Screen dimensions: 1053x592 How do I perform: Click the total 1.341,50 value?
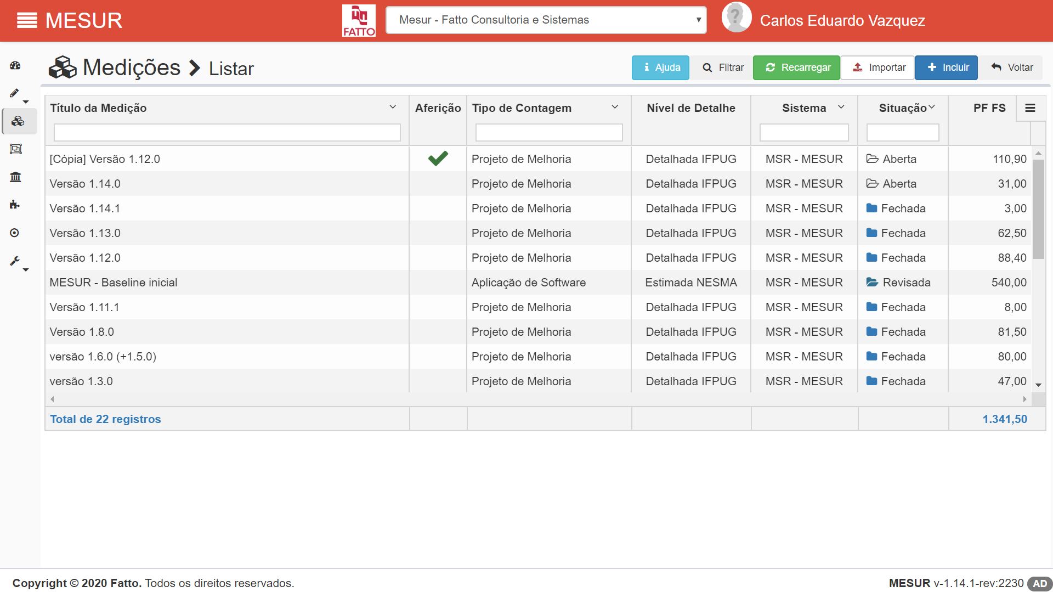pyautogui.click(x=1005, y=419)
